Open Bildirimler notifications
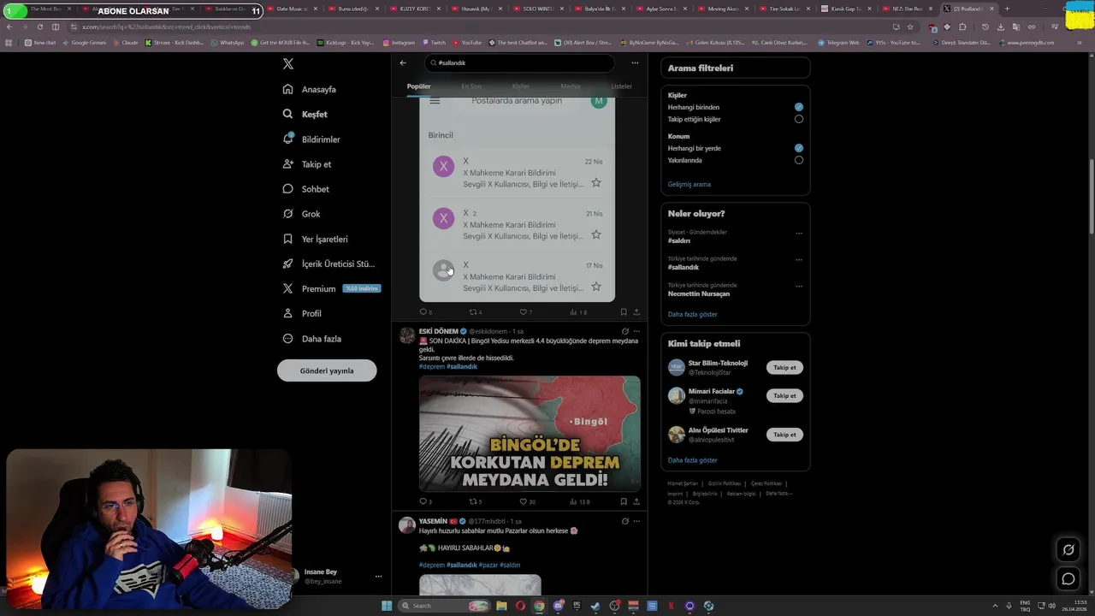The width and height of the screenshot is (1095, 616). click(x=311, y=139)
